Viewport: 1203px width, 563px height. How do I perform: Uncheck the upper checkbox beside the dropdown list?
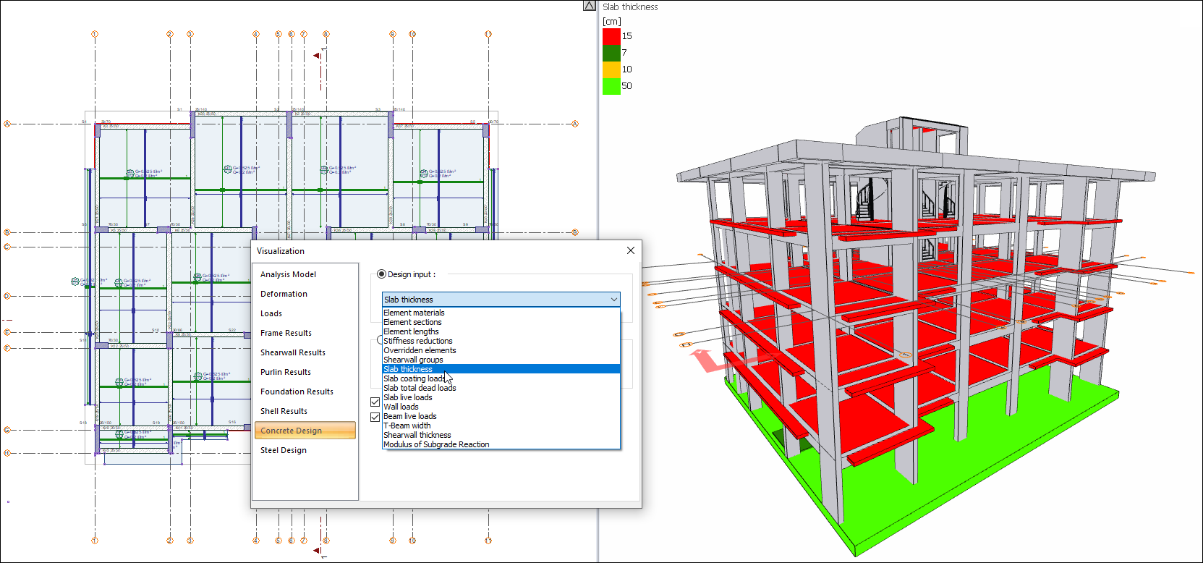375,402
